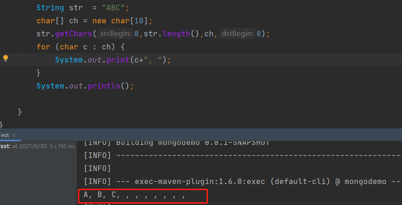Click the "ABC" string literal
The height and width of the screenshot is (205, 402).
[x=114, y=7]
